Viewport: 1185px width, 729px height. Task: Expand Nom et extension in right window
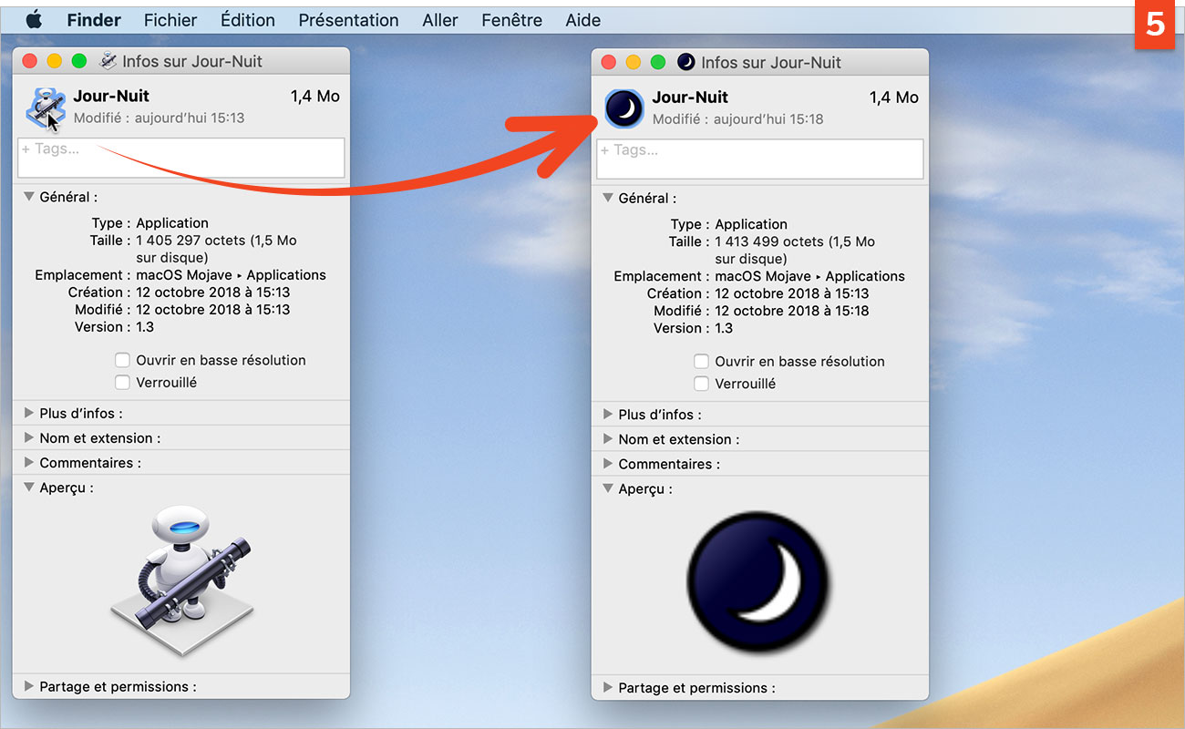pyautogui.click(x=608, y=438)
